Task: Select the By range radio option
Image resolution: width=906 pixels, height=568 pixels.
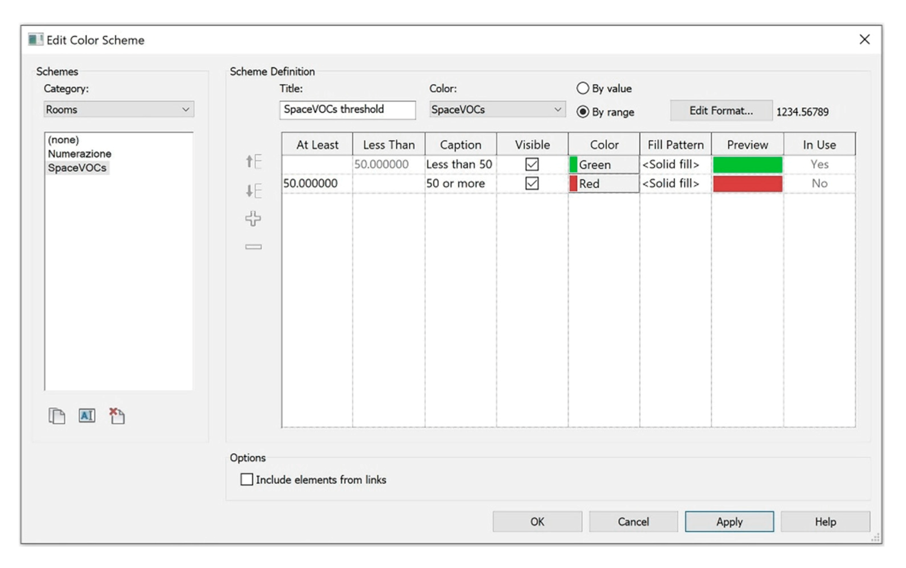Action: 583,112
